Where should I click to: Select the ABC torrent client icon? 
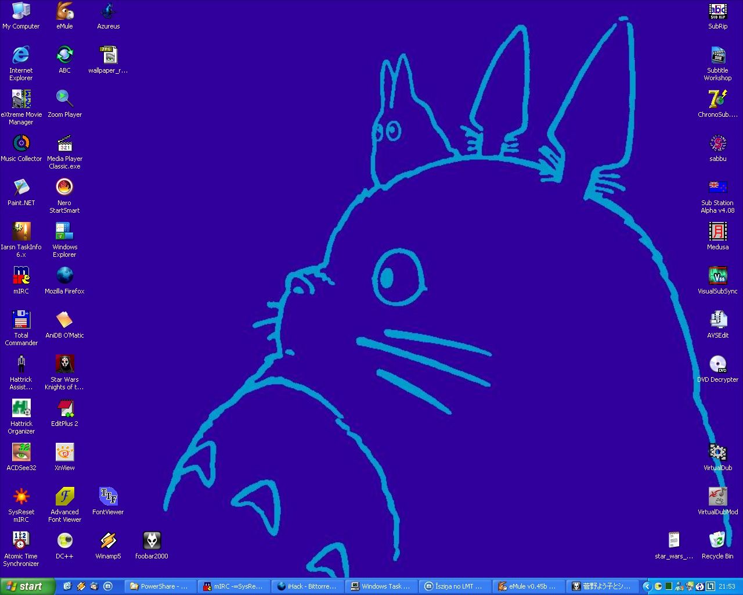(x=64, y=60)
